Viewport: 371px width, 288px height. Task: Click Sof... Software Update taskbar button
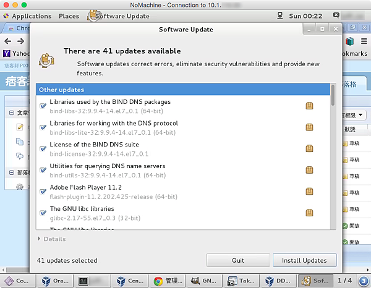pos(316,281)
